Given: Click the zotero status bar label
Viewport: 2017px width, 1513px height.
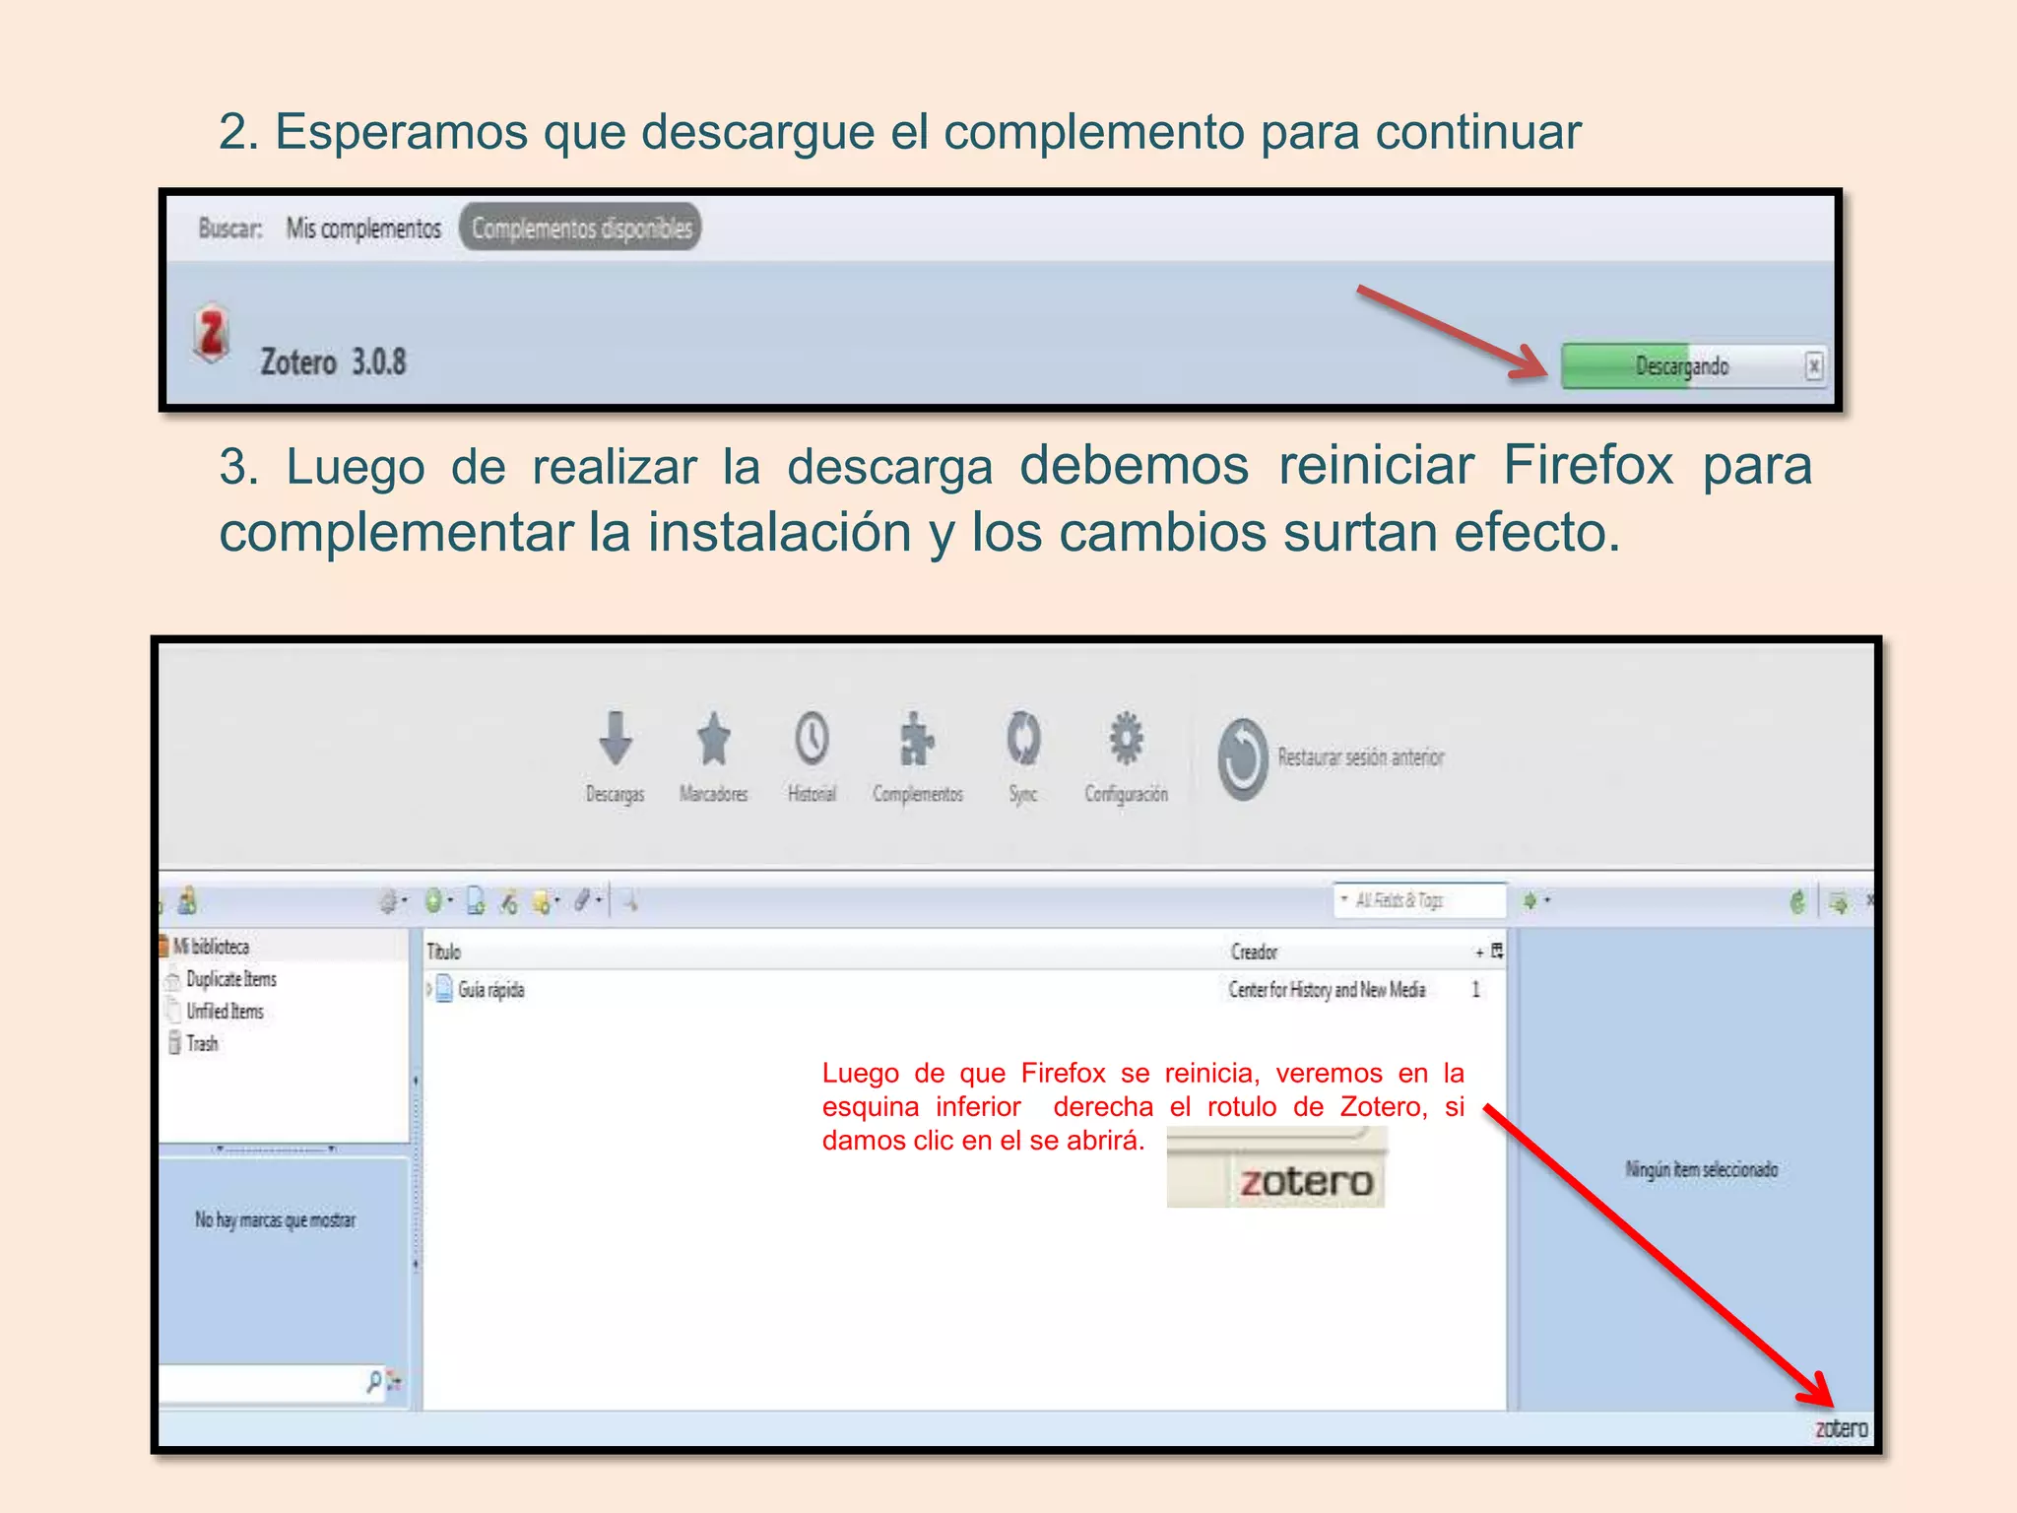Looking at the screenshot, I should (x=1841, y=1428).
